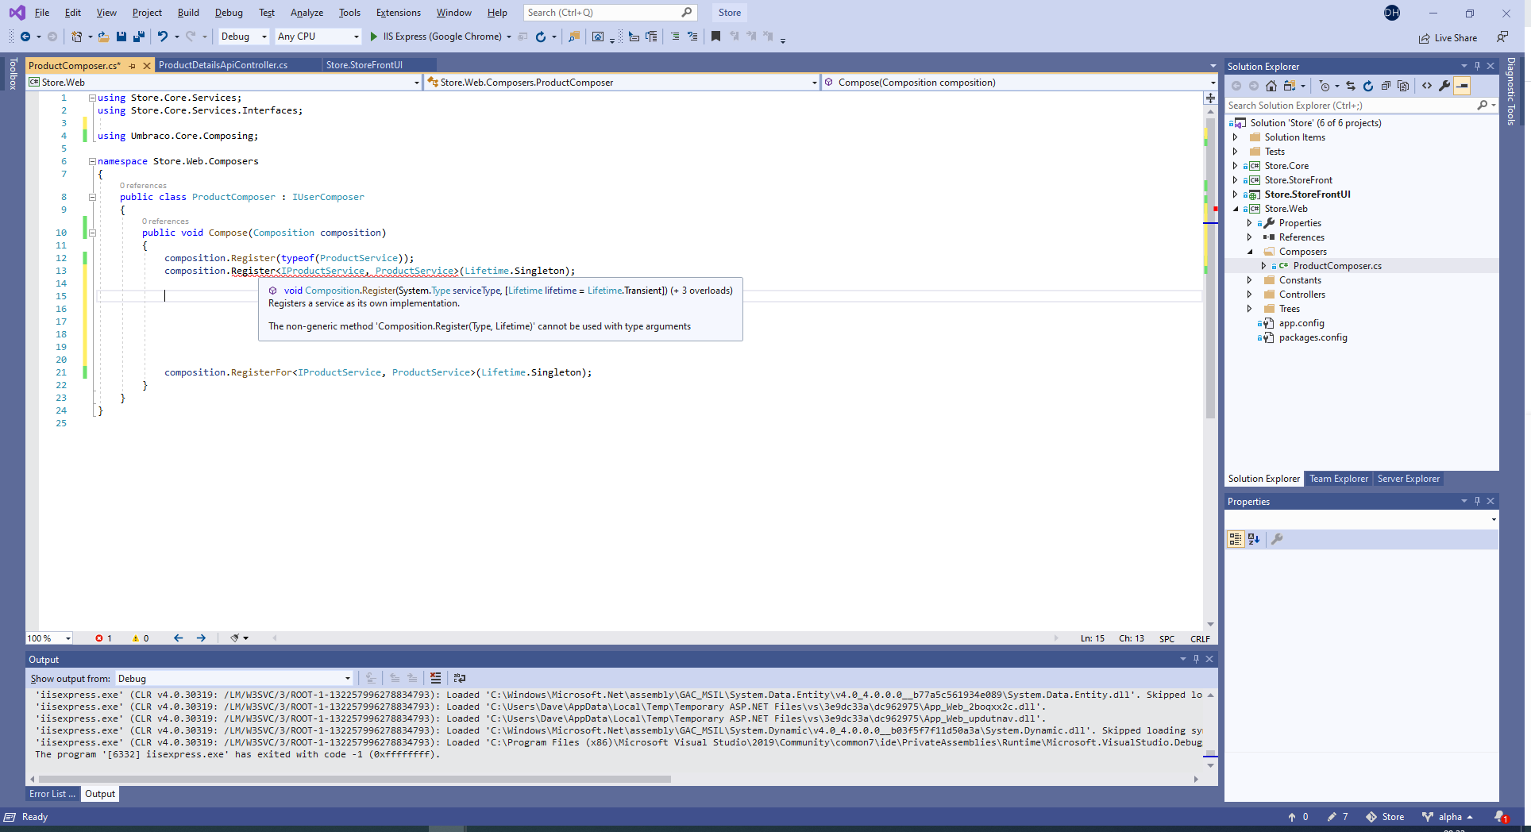The height and width of the screenshot is (832, 1531).
Task: Clear All in the Output window
Action: coord(435,678)
